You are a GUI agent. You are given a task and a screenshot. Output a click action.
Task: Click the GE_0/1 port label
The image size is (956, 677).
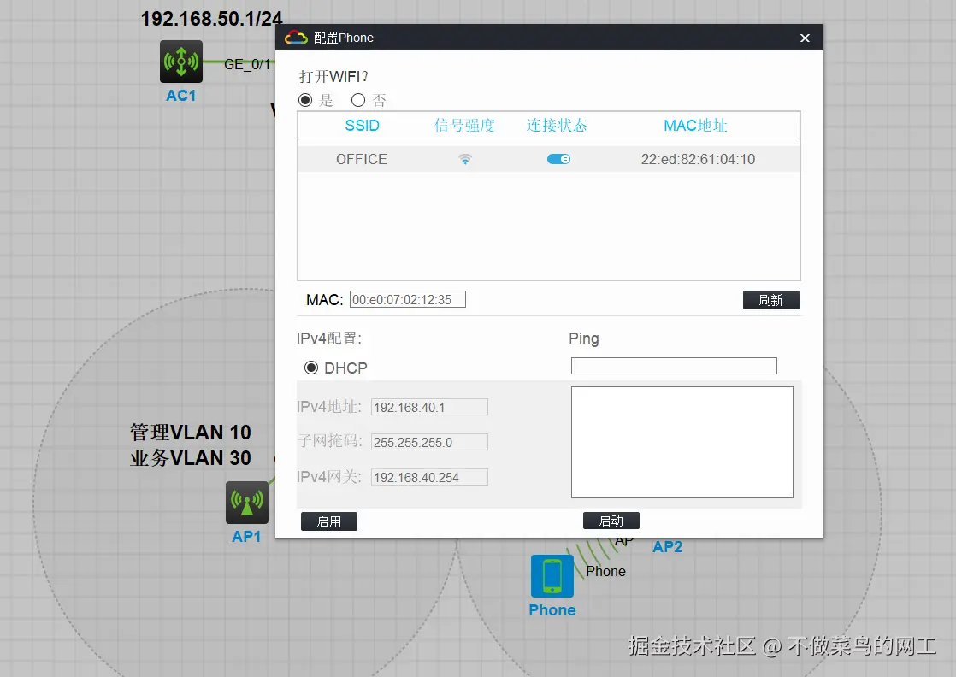tap(247, 64)
